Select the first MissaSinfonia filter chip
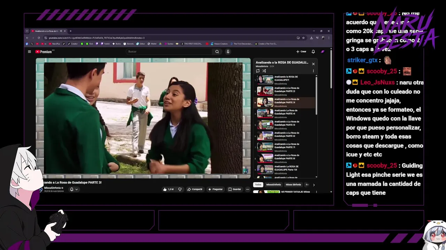Screen dimensions: 446x250 tap(274, 185)
